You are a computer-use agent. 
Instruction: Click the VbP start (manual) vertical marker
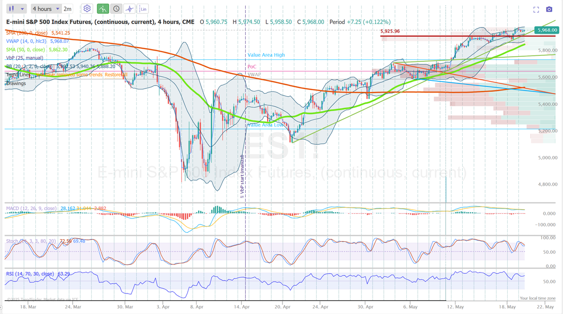243,176
